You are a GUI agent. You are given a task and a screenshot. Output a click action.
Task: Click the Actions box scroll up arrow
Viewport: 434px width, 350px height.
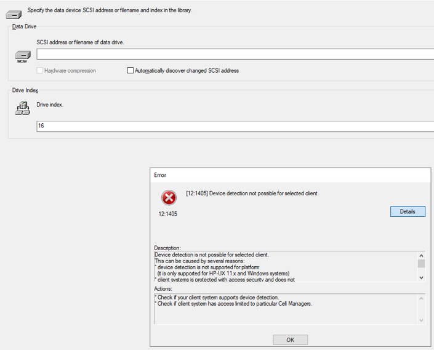[421, 298]
